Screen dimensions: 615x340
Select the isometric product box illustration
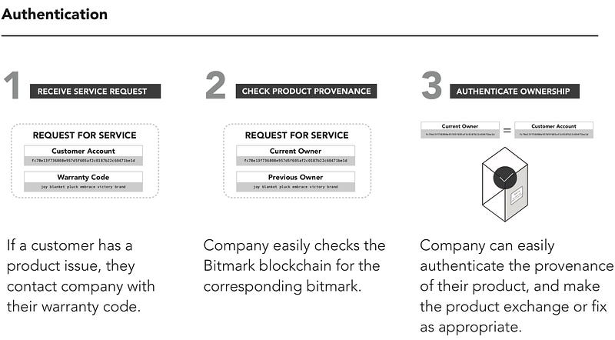pyautogui.click(x=505, y=184)
